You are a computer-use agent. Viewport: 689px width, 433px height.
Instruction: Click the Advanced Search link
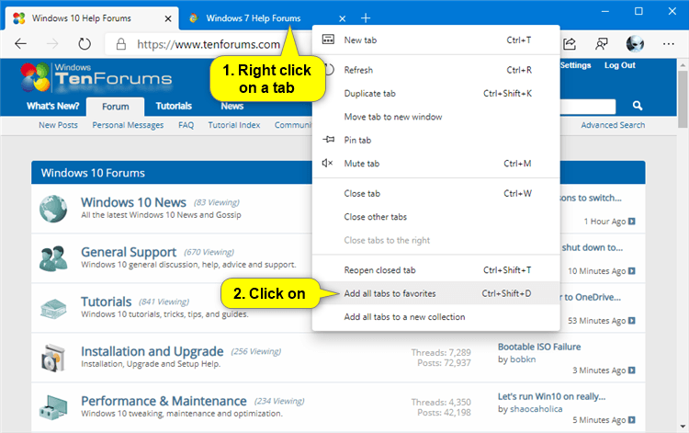click(613, 125)
